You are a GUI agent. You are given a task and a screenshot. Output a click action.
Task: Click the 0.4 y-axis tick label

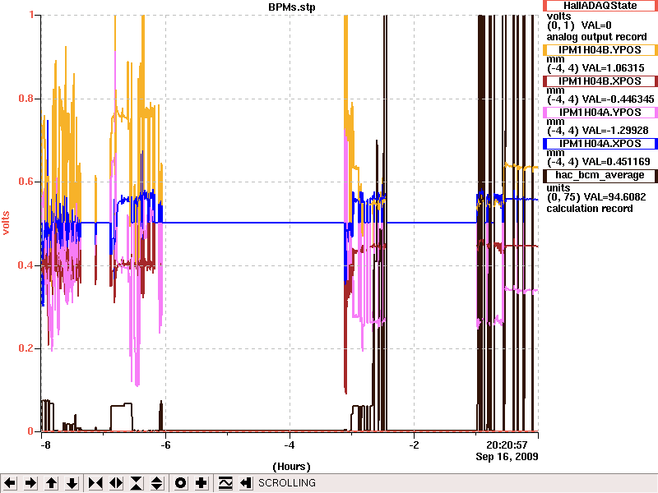point(26,265)
